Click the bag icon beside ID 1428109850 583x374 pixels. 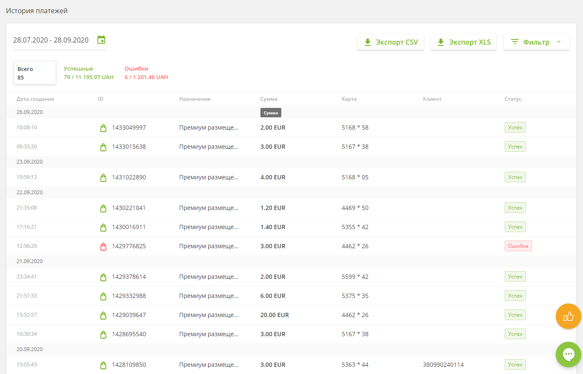103,365
